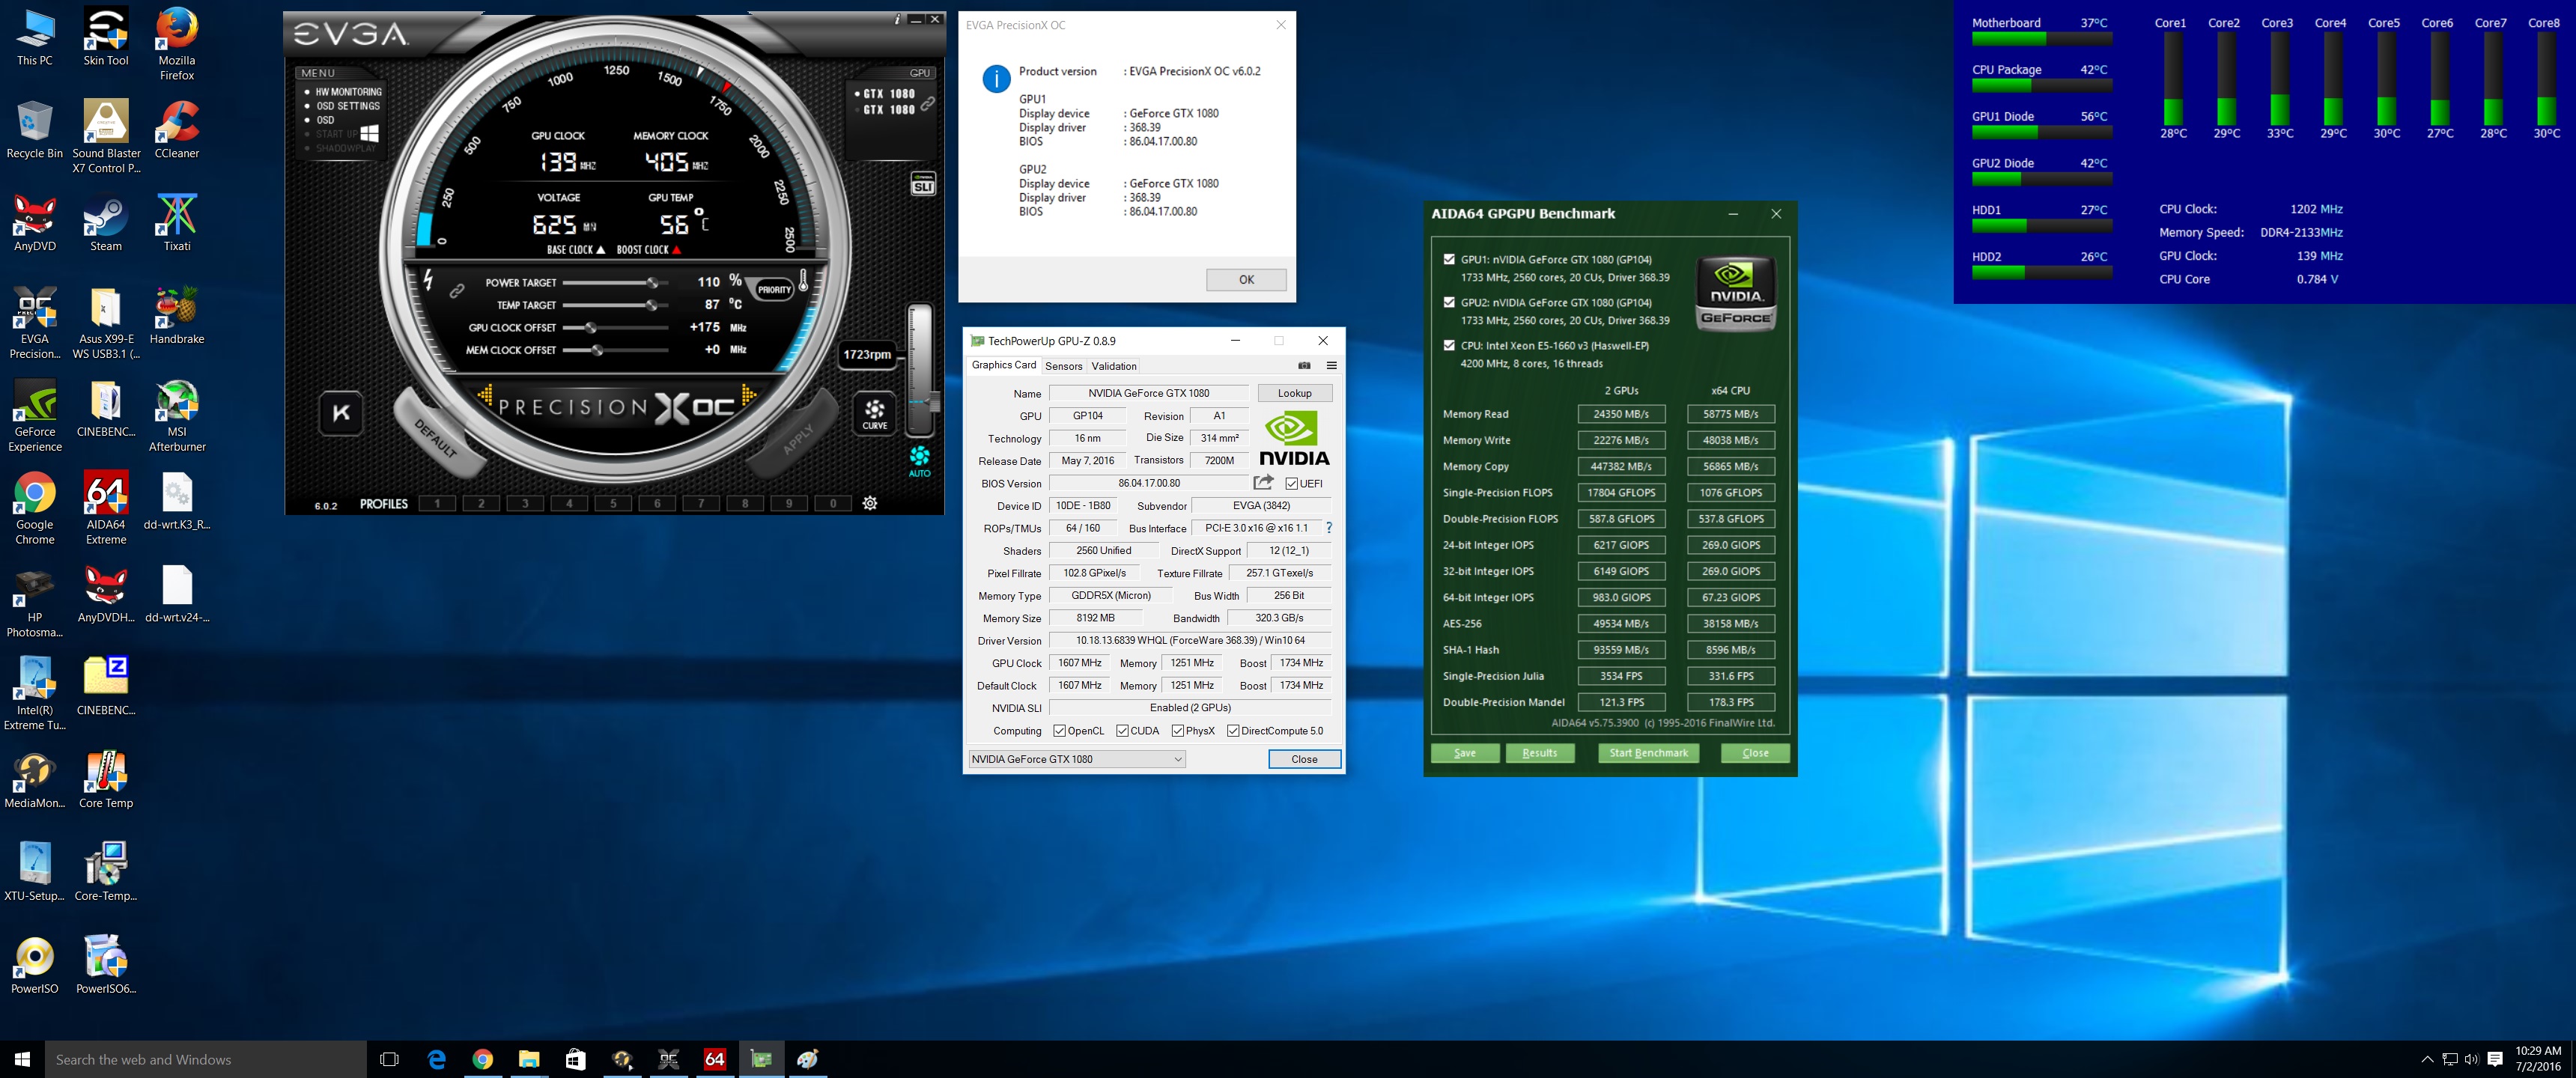
Task: Click Results button in AIDA64 GPGPU
Action: [1540, 753]
